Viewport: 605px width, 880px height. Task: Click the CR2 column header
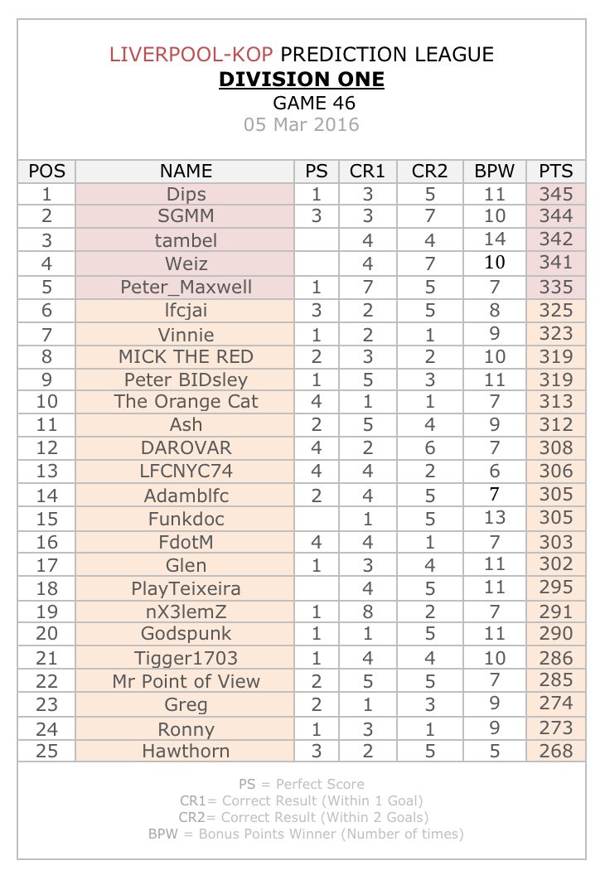click(x=430, y=172)
